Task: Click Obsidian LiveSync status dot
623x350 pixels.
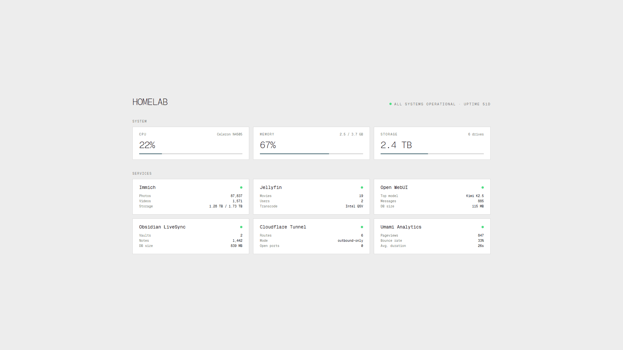Action: [241, 227]
